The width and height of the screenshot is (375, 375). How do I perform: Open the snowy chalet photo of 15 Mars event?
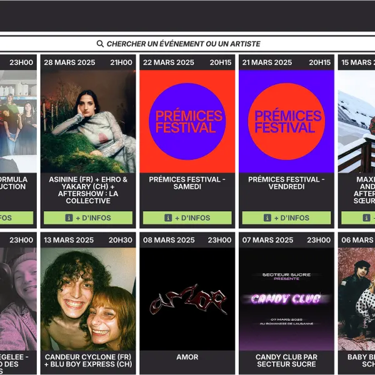tap(357, 121)
